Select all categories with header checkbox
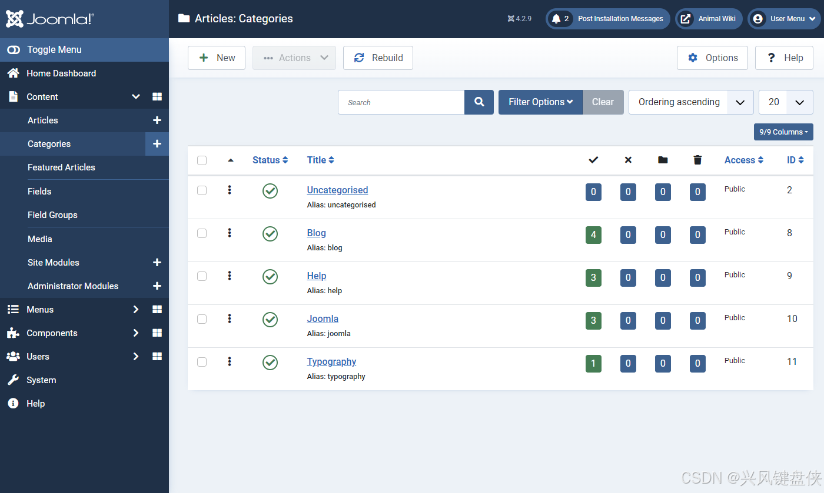Screen dimensions: 824x493 click(202, 160)
